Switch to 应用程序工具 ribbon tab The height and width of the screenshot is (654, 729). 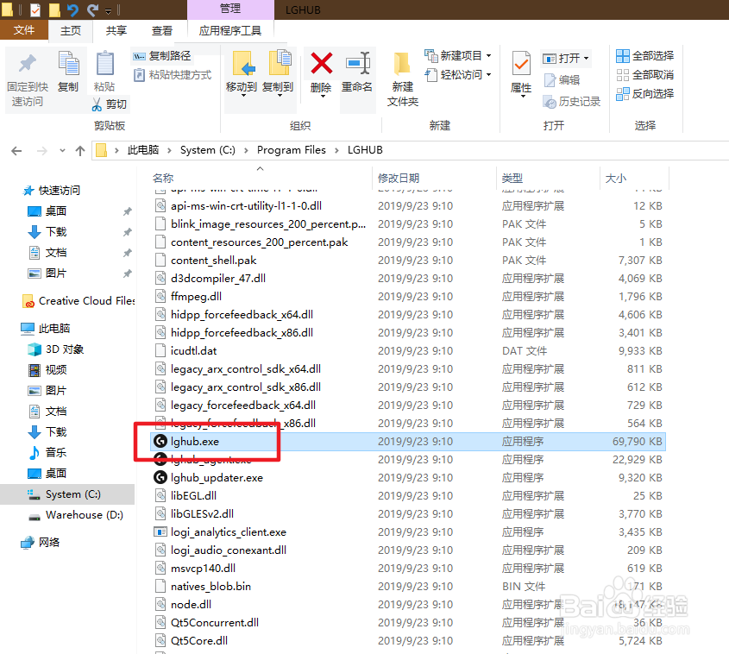(230, 31)
